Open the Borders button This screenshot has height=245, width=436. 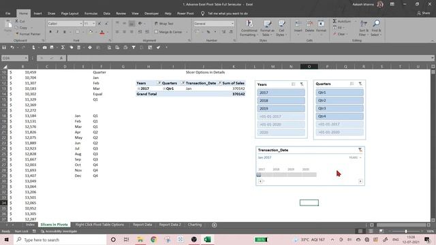[x=78, y=32]
